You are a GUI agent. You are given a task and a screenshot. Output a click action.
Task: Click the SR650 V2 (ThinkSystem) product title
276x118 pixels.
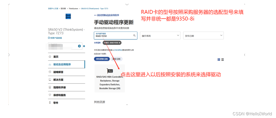tap(66, 31)
